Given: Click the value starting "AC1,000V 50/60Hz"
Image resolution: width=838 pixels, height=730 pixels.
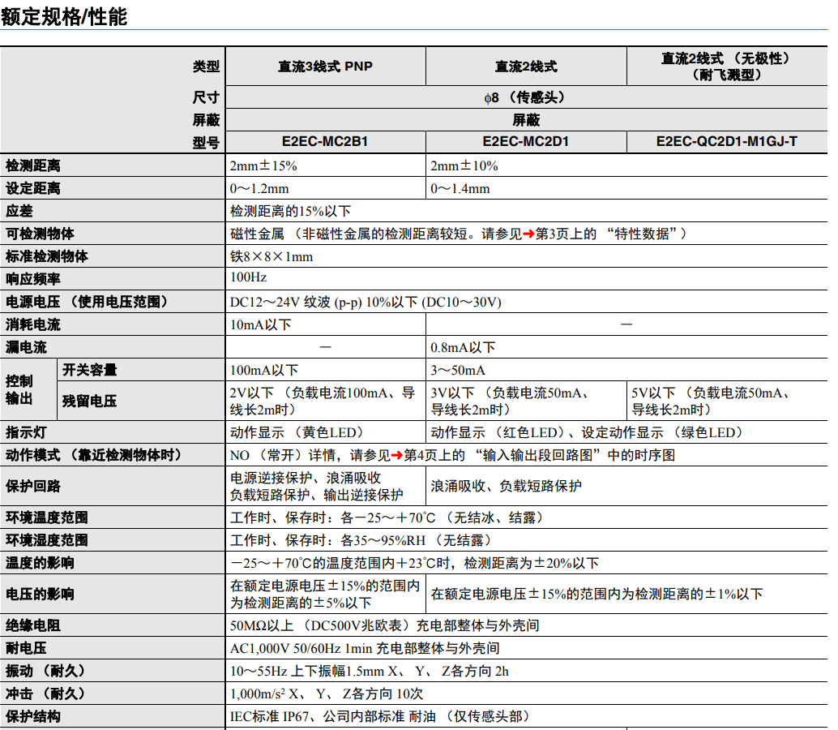Looking at the screenshot, I should 365,648.
